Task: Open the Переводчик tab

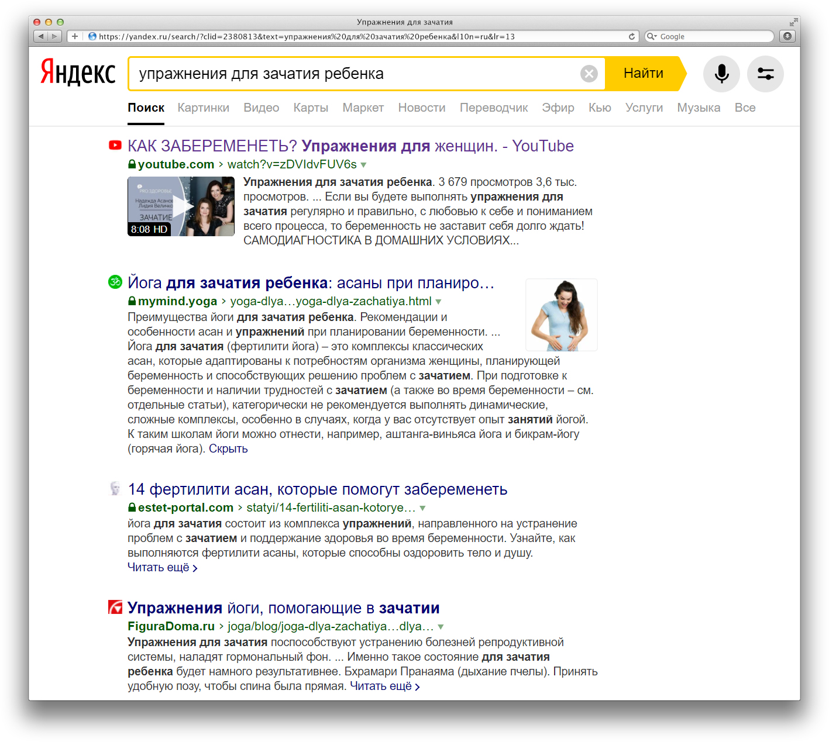Action: pyautogui.click(x=494, y=108)
